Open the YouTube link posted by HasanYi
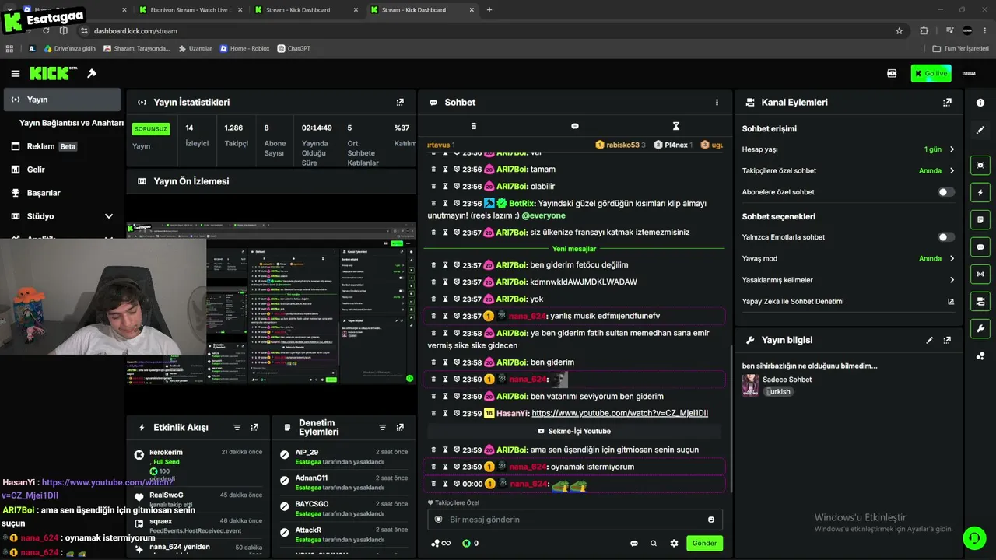This screenshot has width=996, height=560. [619, 414]
